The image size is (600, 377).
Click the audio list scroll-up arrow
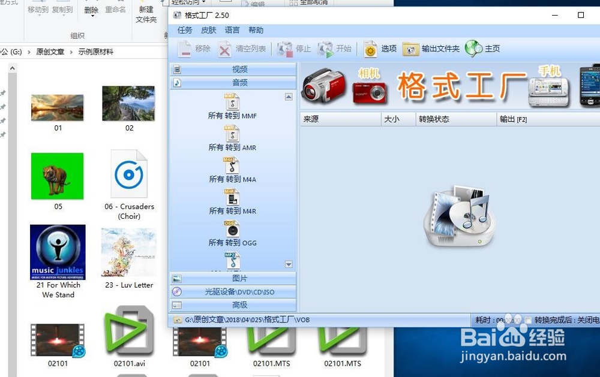[289, 96]
